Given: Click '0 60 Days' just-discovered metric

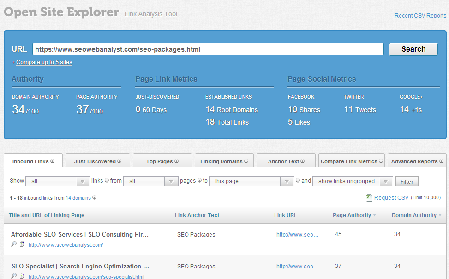Looking at the screenshot, I should 151,109.
